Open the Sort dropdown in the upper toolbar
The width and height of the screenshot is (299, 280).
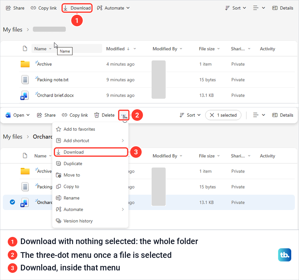coord(236,8)
